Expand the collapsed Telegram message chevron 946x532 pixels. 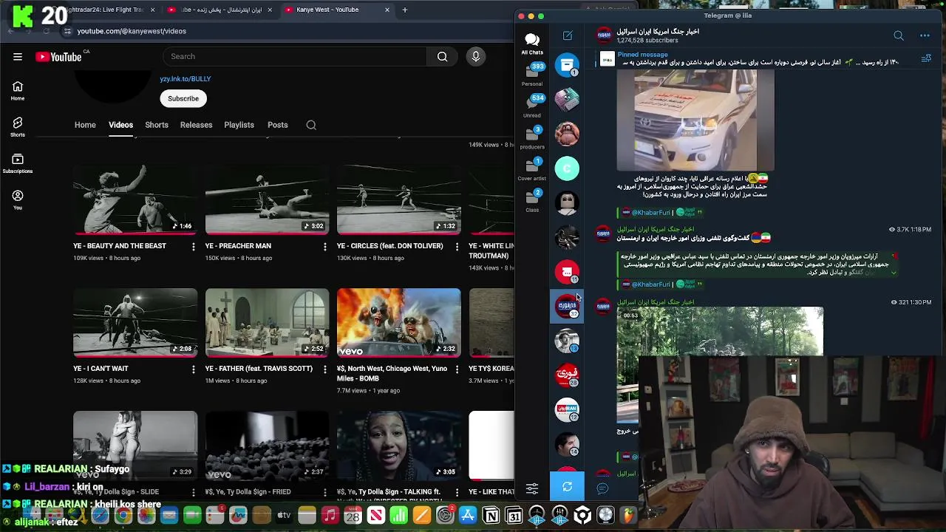tap(894, 273)
